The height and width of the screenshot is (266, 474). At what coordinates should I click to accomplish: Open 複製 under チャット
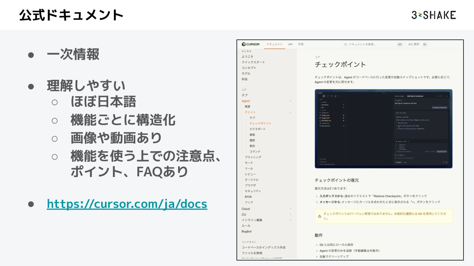252,135
